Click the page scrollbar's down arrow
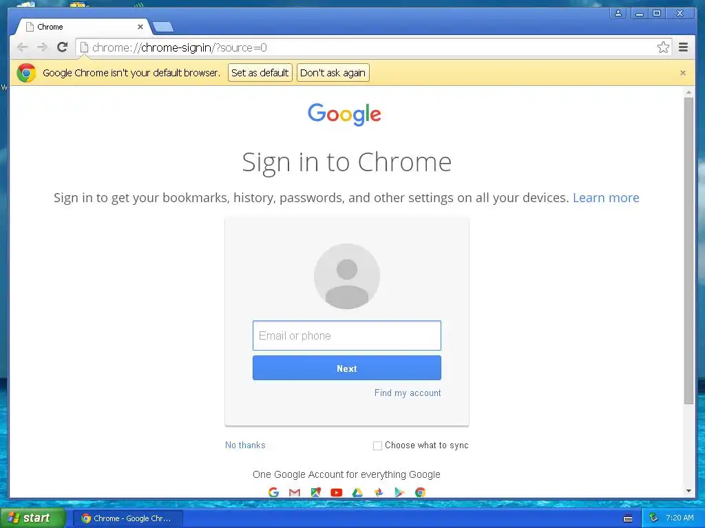Screen dimensions: 705x528 coord(688,491)
